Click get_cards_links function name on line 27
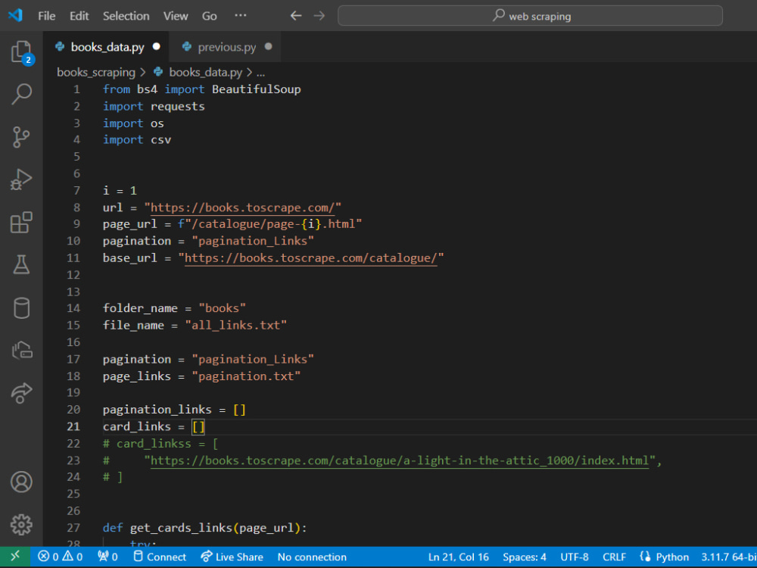The height and width of the screenshot is (568, 757). pyautogui.click(x=181, y=528)
